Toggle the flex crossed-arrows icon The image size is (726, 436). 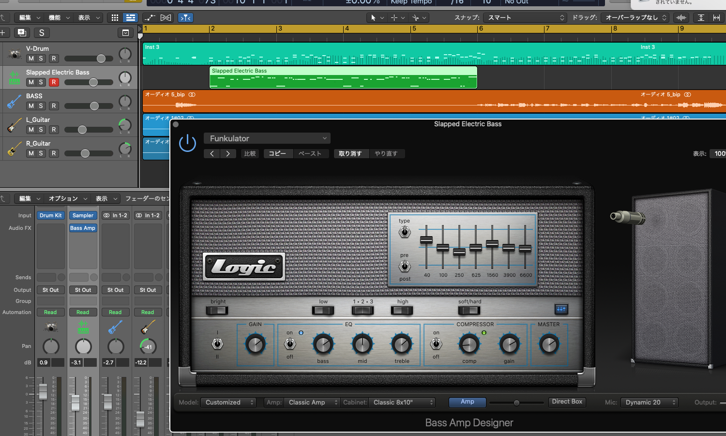166,17
